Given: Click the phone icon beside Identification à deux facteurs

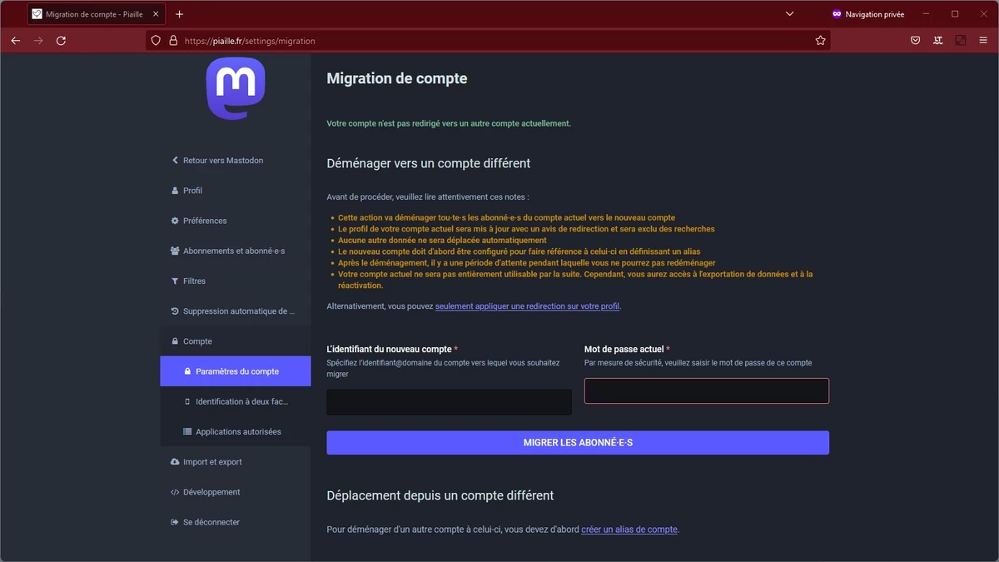Looking at the screenshot, I should pos(187,401).
